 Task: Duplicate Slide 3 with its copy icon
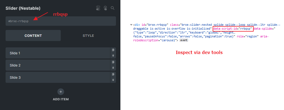[x=113, y=74]
